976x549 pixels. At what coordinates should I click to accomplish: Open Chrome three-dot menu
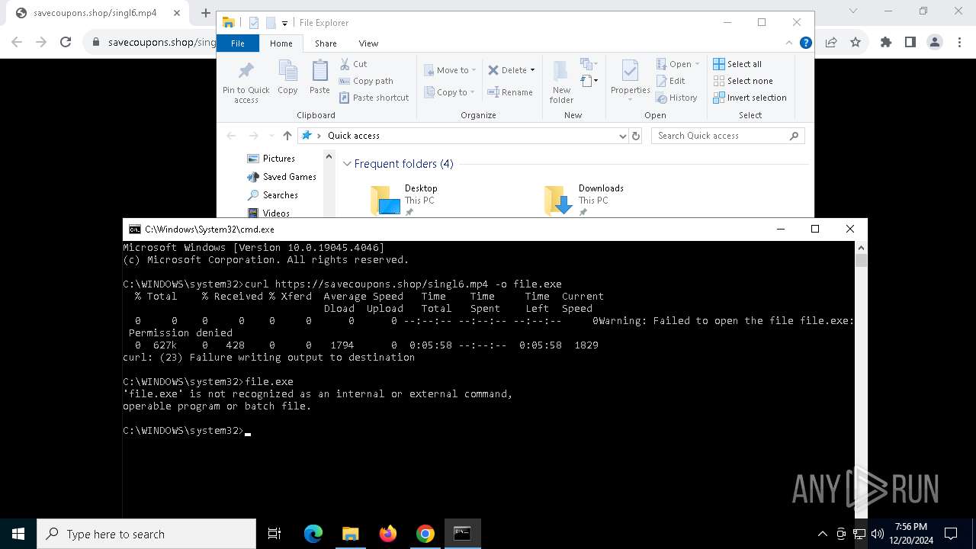tap(958, 43)
